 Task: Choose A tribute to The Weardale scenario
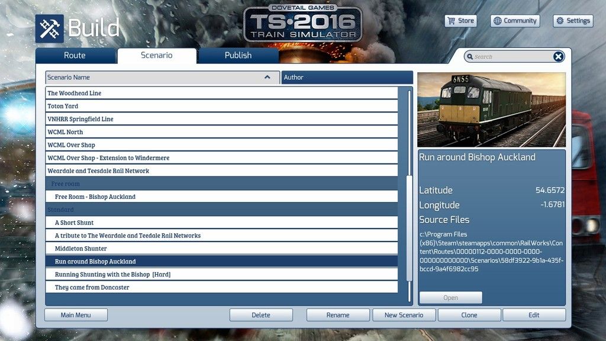pyautogui.click(x=221, y=236)
